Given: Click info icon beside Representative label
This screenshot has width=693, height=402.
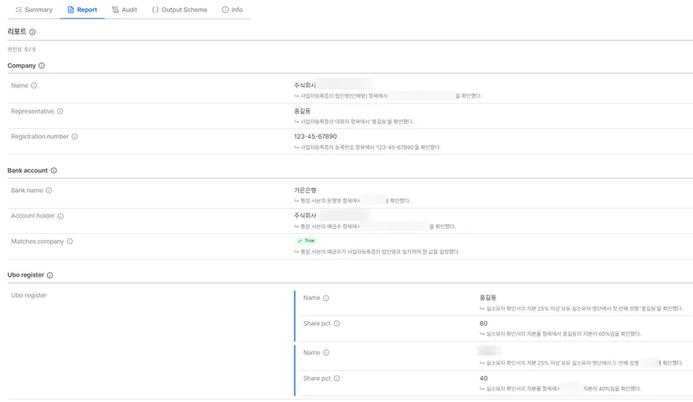Looking at the screenshot, I should click(60, 111).
